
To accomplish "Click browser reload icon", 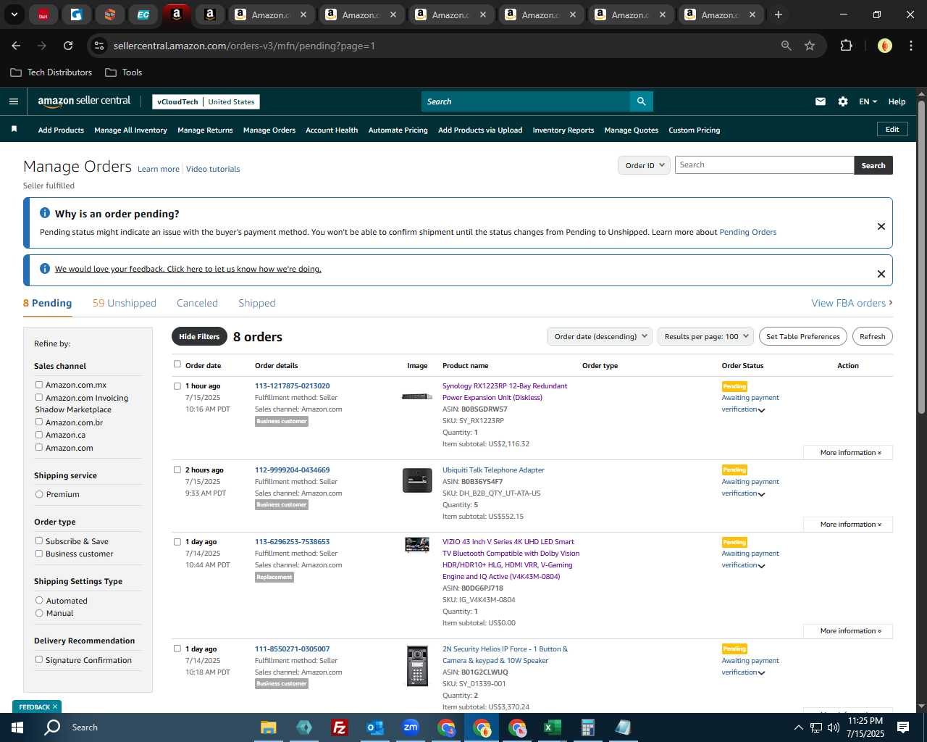I will (68, 46).
